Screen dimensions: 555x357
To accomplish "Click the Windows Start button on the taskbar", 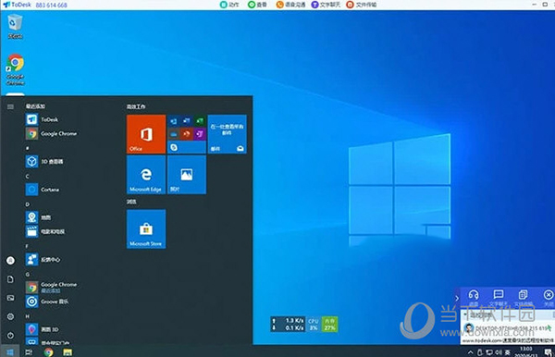I will pos(10,352).
